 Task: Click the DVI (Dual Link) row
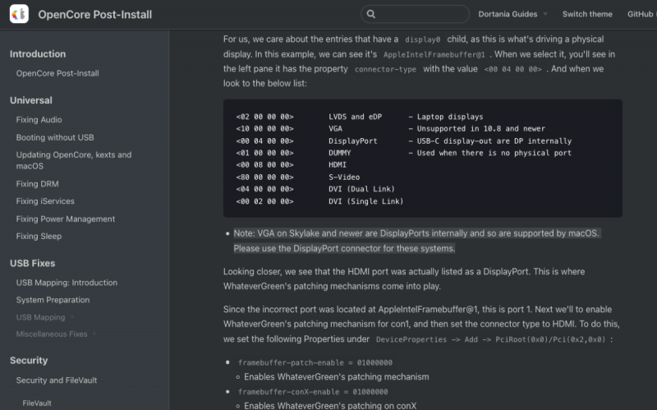pyautogui.click(x=315, y=189)
